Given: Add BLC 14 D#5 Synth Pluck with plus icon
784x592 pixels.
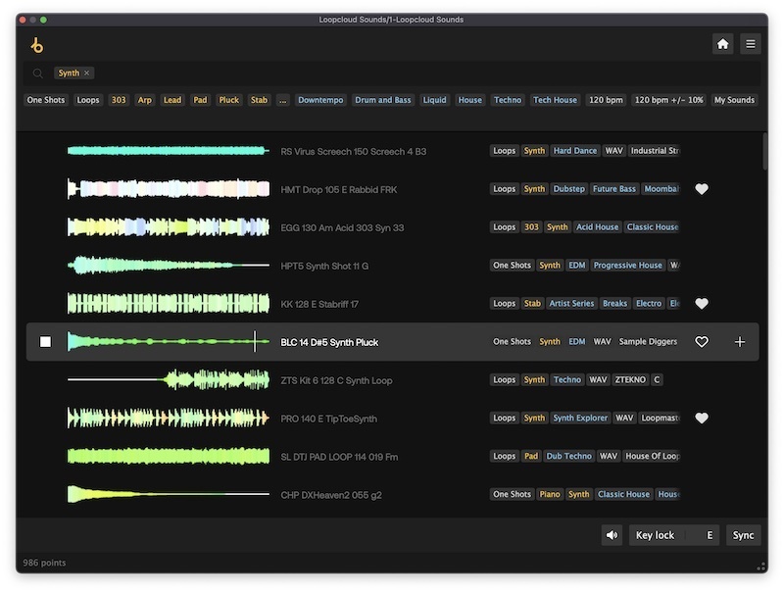Looking at the screenshot, I should click(x=739, y=342).
